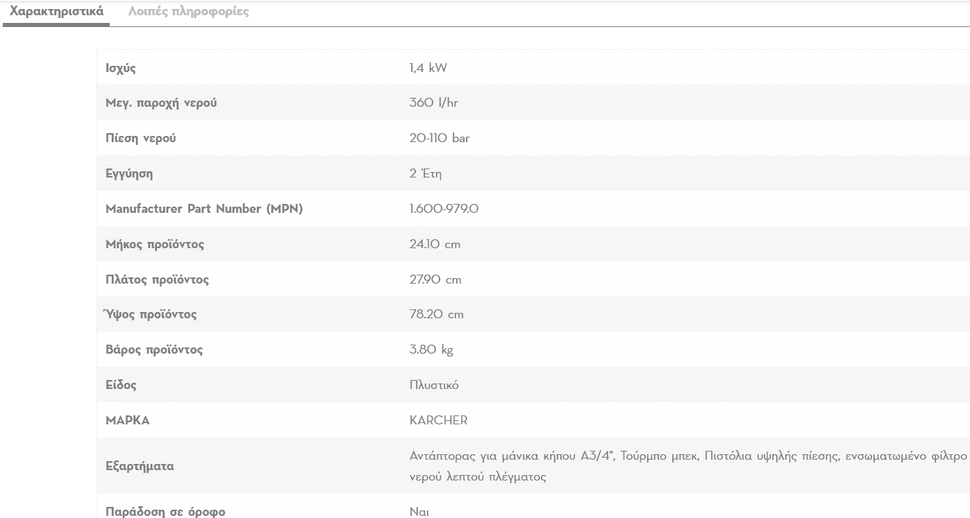The image size is (970, 518).
Task: Click the Ισχύς row label
Action: pos(120,68)
